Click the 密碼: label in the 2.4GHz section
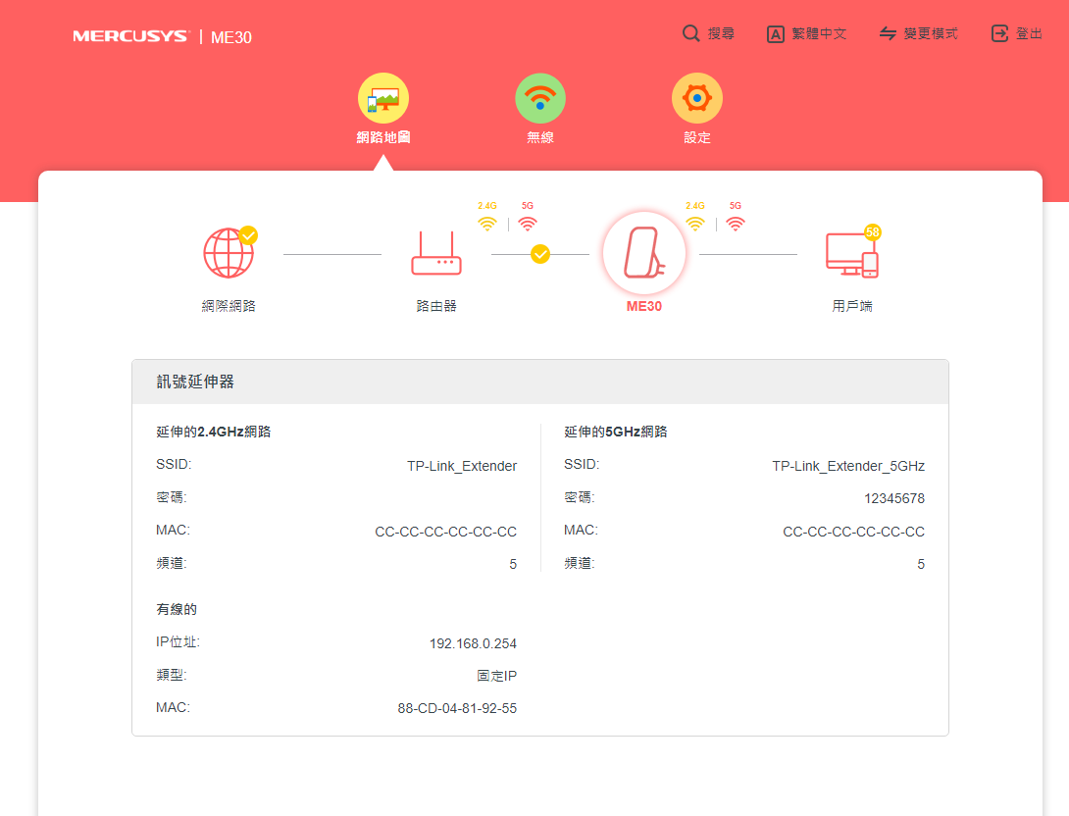 (171, 497)
